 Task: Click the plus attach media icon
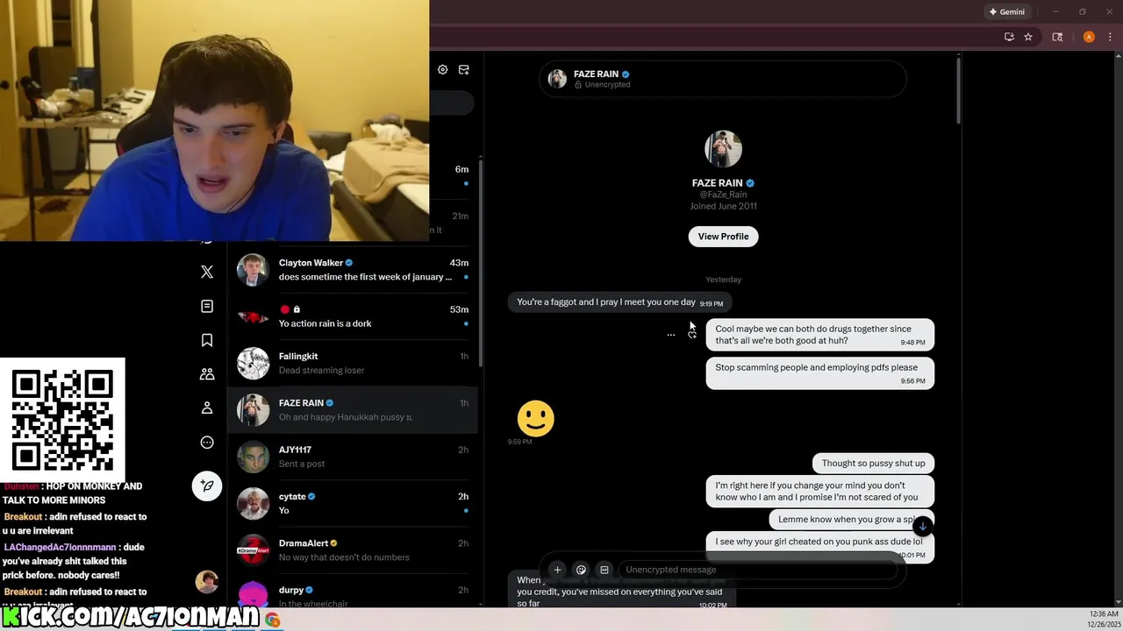557,570
